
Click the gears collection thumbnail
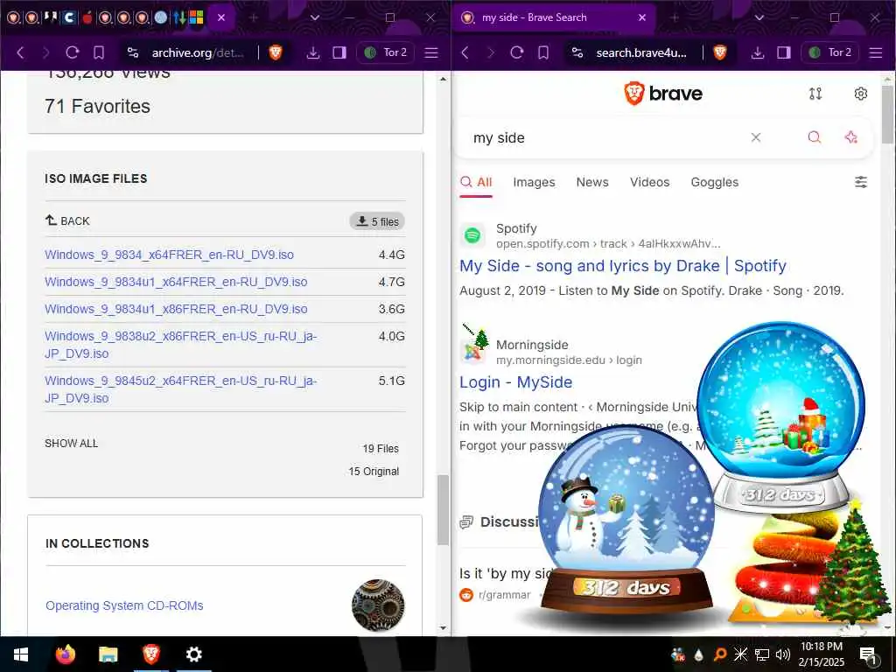pyautogui.click(x=378, y=605)
